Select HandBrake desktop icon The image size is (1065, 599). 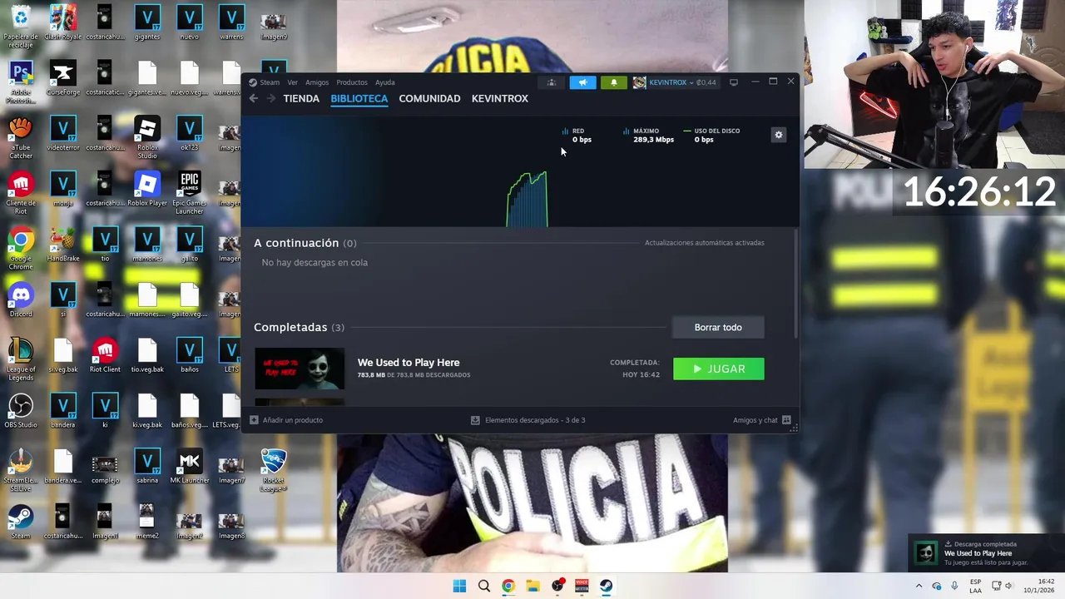[x=62, y=245]
